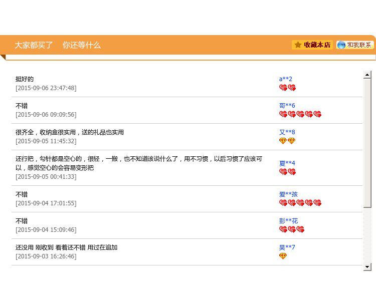Open reviewer 哥**6's profile link
376x292 pixels.
[287, 105]
